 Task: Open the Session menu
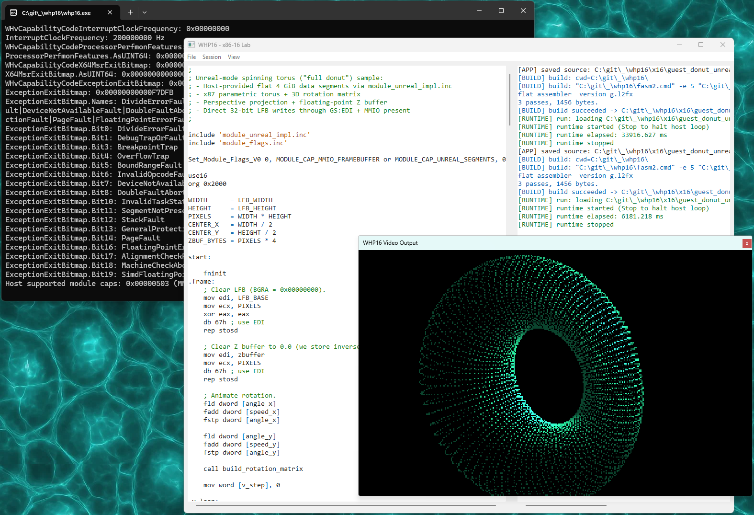point(212,57)
